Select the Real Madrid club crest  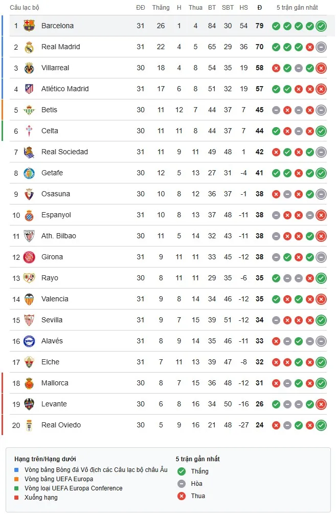click(x=30, y=47)
